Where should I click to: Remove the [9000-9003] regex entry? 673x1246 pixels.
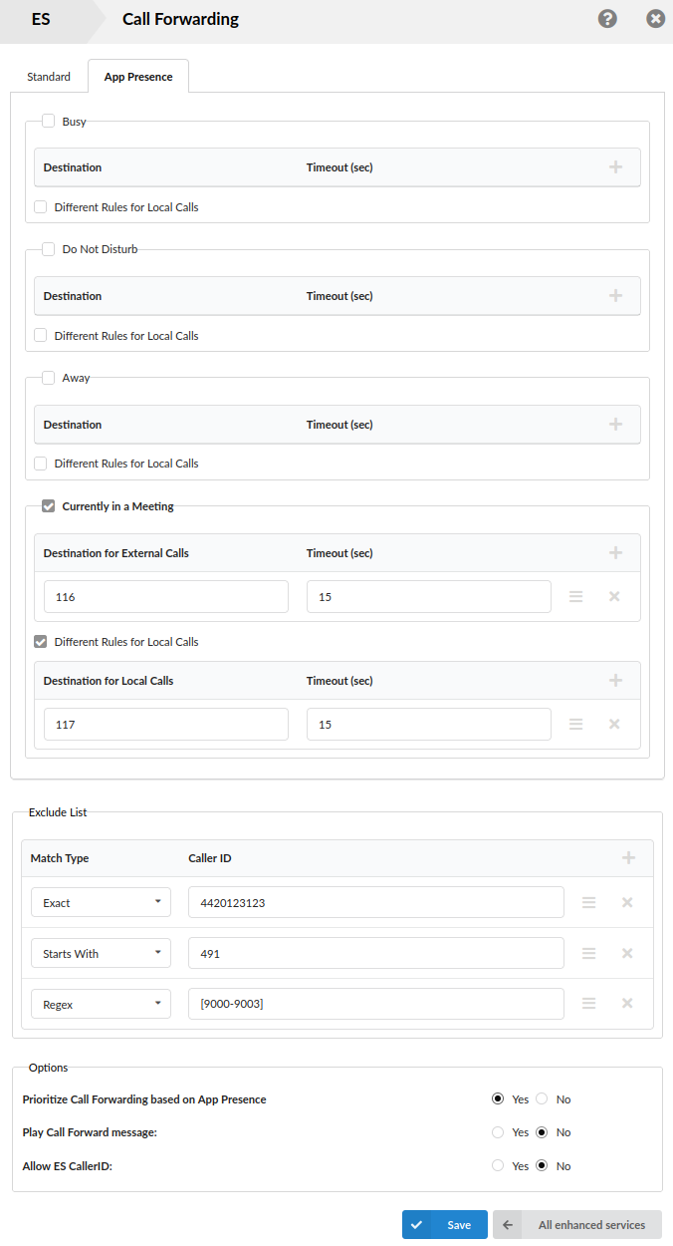(627, 1005)
